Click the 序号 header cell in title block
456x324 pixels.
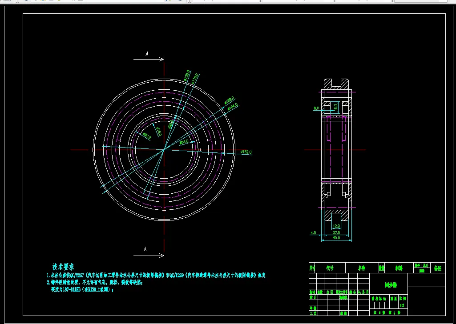tap(312, 268)
